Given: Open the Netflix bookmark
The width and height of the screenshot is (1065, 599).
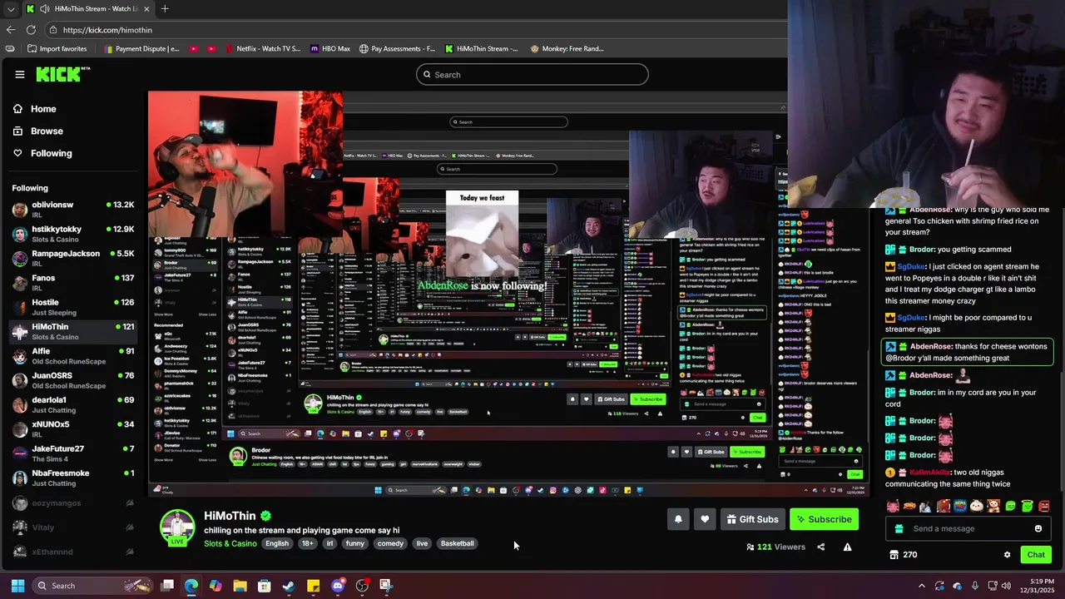Looking at the screenshot, I should [x=262, y=48].
